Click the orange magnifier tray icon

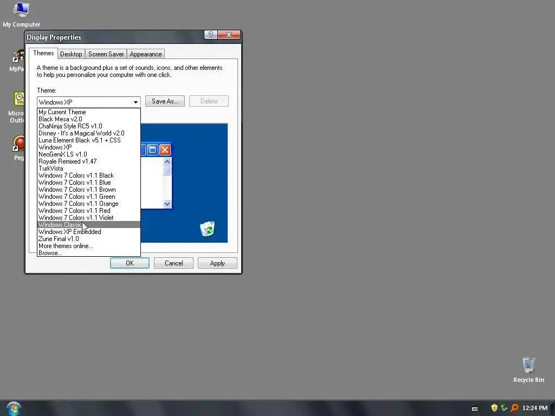pyautogui.click(x=514, y=408)
